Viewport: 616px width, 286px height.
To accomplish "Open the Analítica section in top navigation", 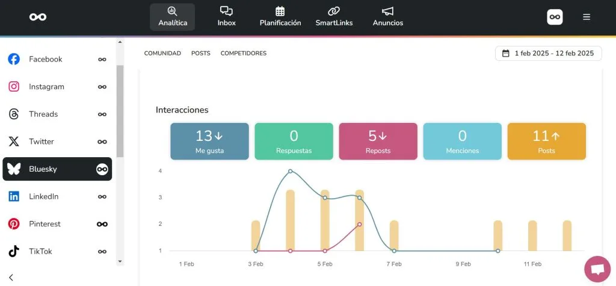I will point(172,17).
